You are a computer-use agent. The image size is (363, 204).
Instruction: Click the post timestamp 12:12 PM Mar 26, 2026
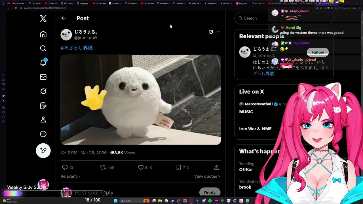tap(83, 153)
